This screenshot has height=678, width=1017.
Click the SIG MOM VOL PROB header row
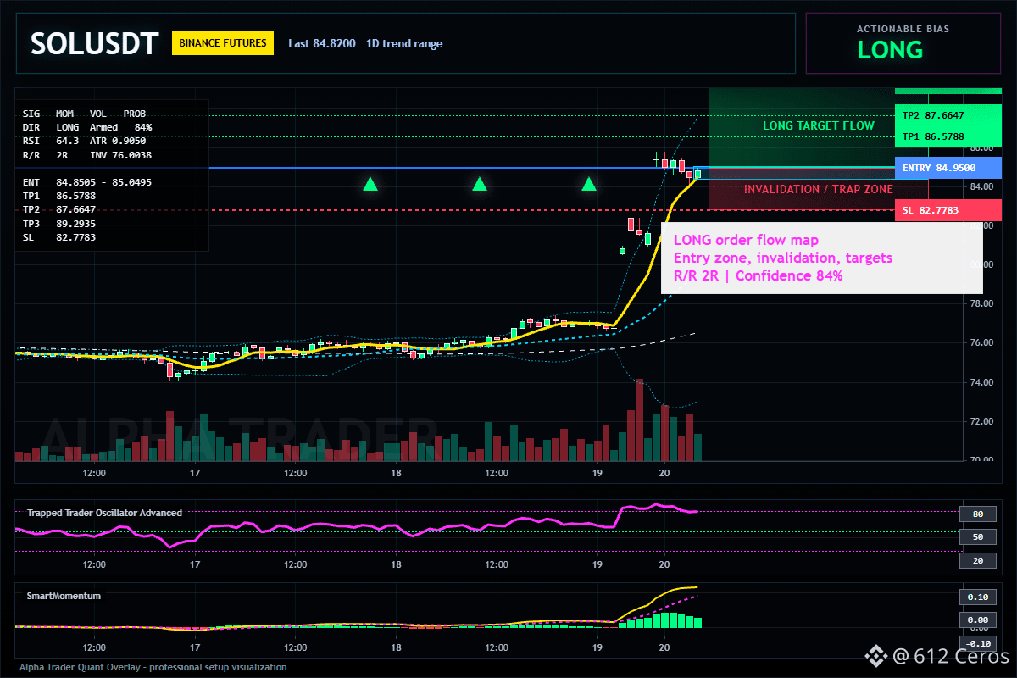tap(84, 113)
